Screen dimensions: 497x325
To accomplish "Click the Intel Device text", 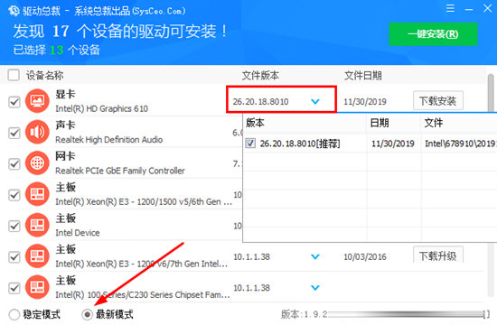I will click(x=78, y=233).
